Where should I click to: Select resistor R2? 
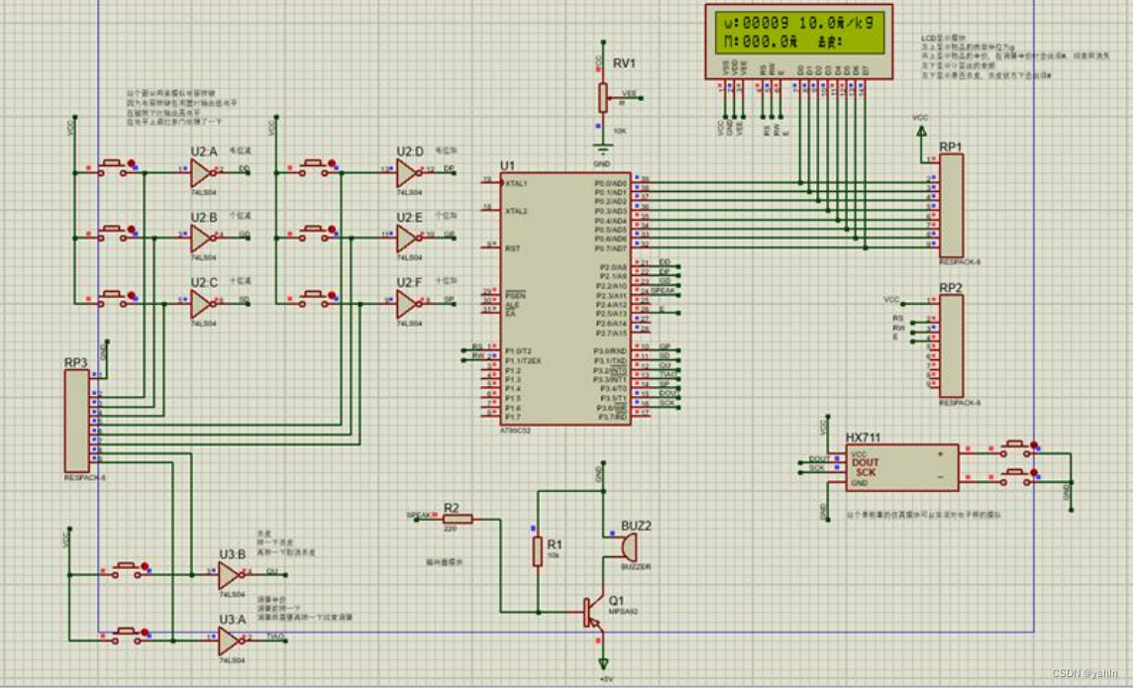click(x=459, y=519)
